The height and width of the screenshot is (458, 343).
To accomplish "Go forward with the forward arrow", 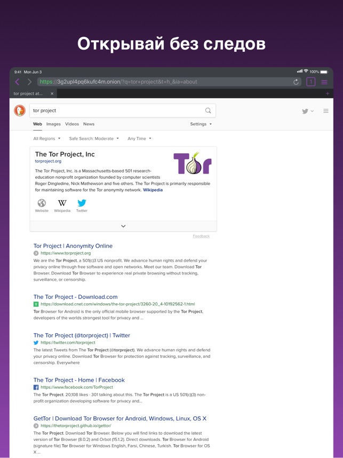I will click(x=29, y=82).
